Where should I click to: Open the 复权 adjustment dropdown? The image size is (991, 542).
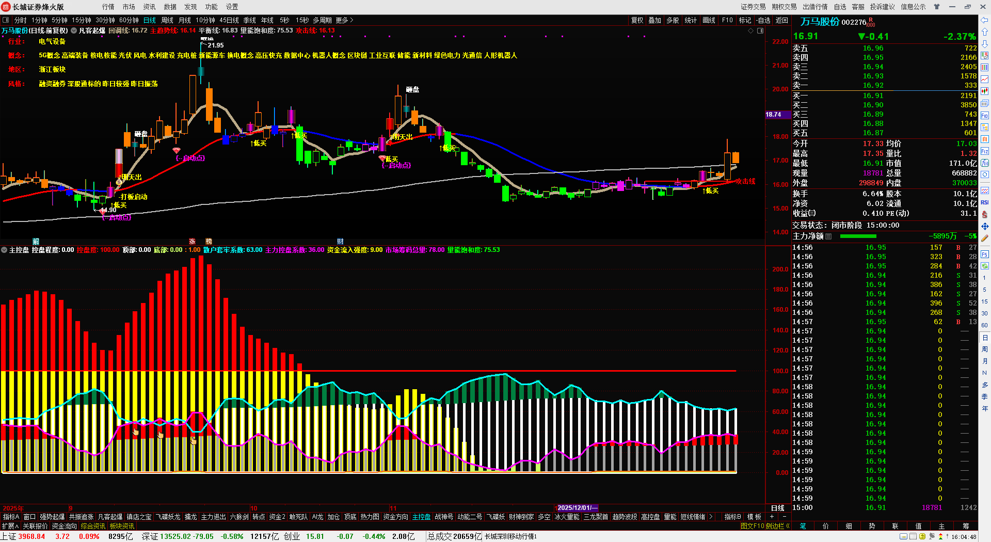[x=637, y=20]
